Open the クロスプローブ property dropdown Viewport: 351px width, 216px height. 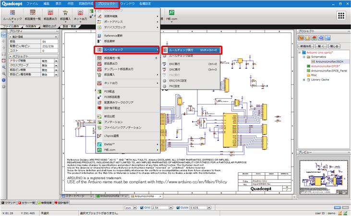pos(56,65)
